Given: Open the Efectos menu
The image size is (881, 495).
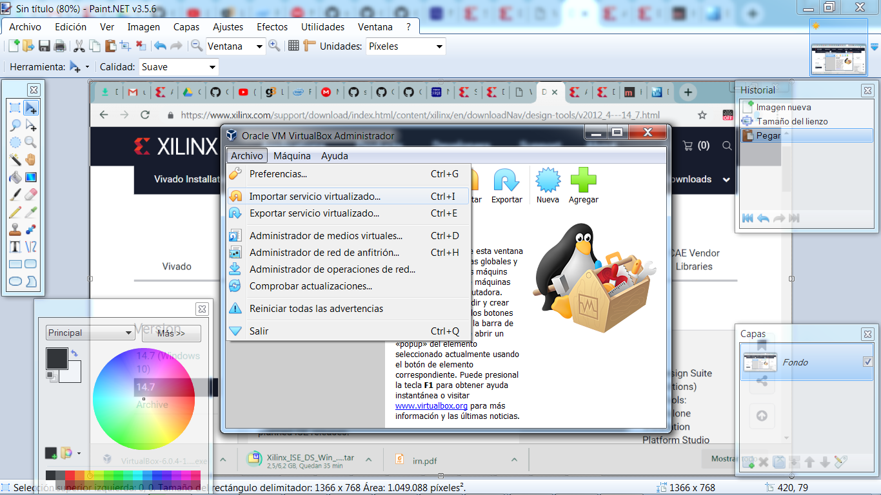Looking at the screenshot, I should tap(272, 27).
